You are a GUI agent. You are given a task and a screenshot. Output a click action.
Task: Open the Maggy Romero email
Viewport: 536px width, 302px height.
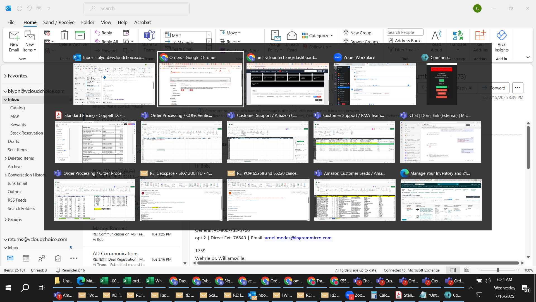click(x=133, y=234)
